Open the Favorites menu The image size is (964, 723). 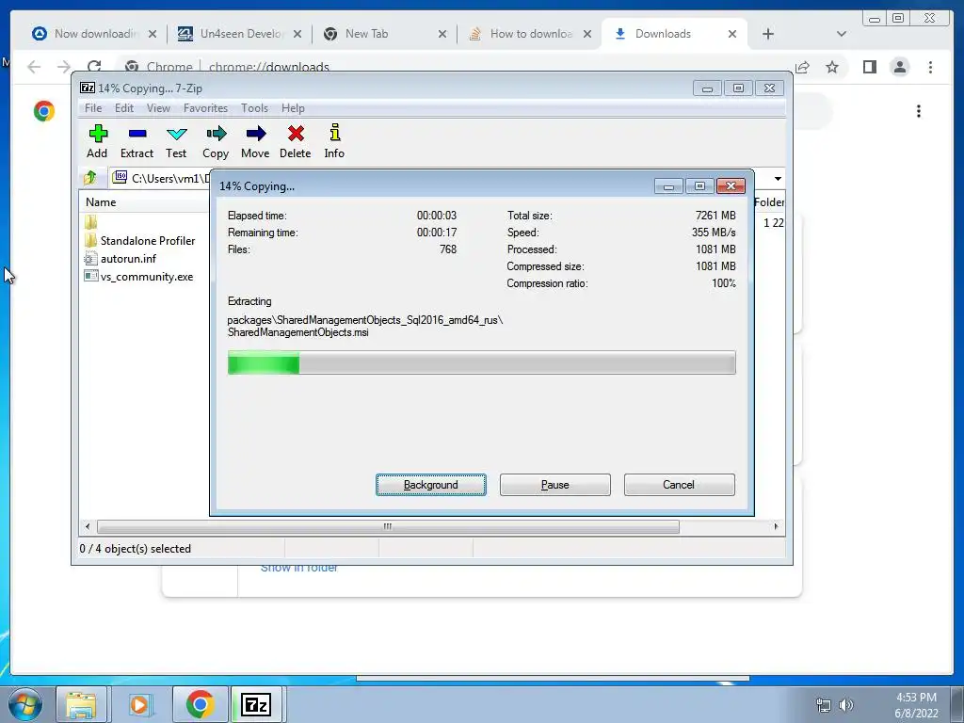pos(206,108)
